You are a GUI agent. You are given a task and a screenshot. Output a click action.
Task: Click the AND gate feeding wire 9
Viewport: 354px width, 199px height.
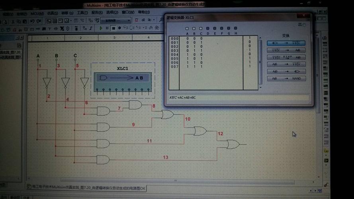[x=103, y=127]
